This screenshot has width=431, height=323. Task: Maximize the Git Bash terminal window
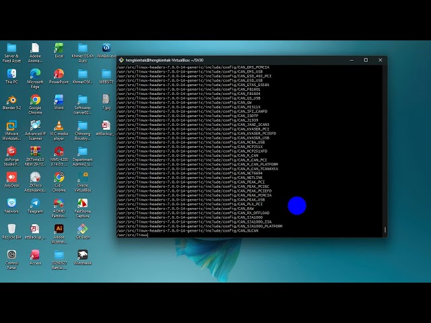[x=366, y=60]
